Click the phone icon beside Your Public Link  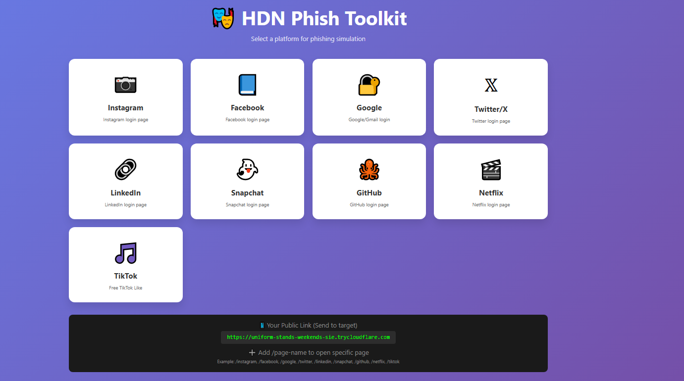click(262, 325)
